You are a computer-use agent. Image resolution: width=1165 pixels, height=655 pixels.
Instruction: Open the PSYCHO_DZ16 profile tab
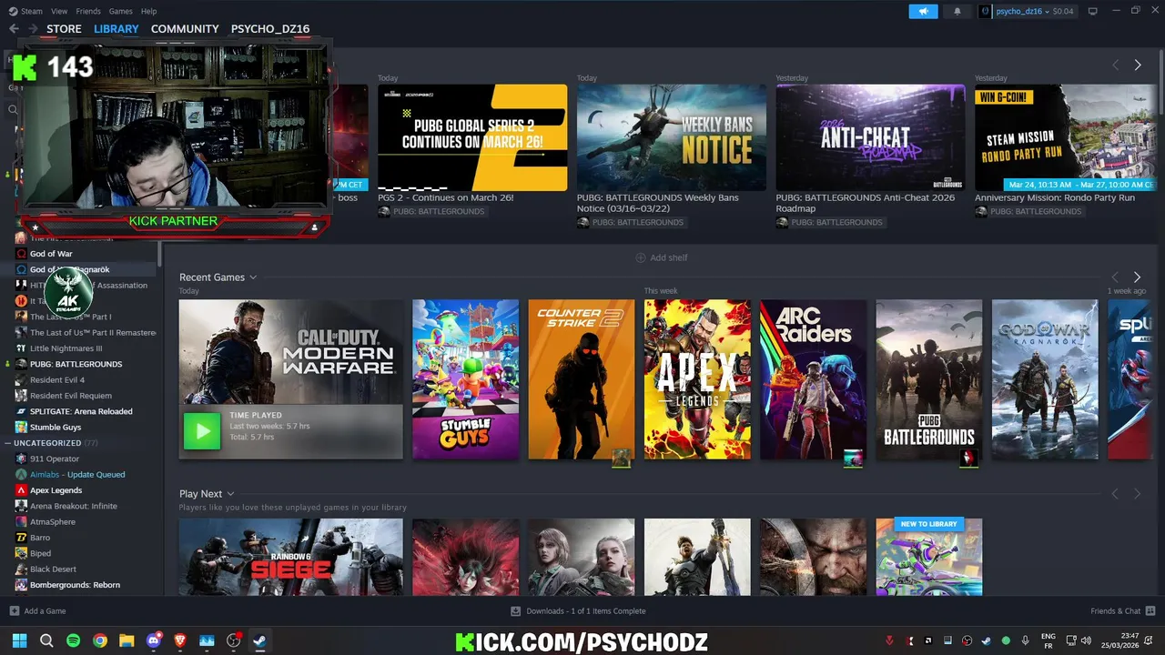270,29
